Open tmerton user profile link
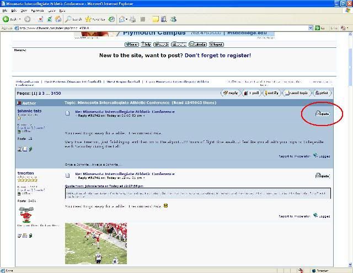Viewport: 353px width, 273px height. [26, 173]
